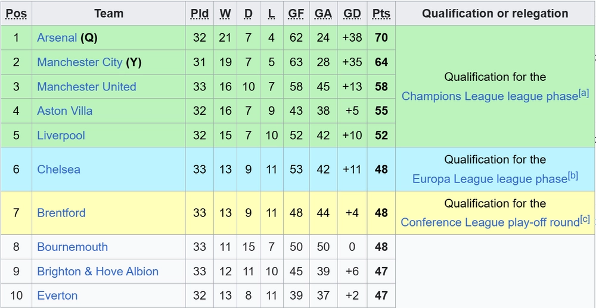Click footnote [a] reference
This screenshot has width=596, height=308.
583,93
